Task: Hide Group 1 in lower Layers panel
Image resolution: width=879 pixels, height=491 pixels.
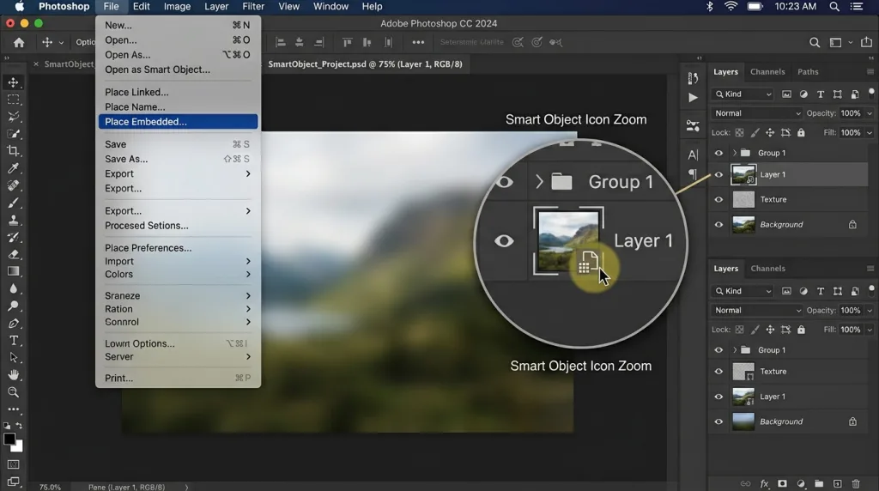Action: coord(718,350)
